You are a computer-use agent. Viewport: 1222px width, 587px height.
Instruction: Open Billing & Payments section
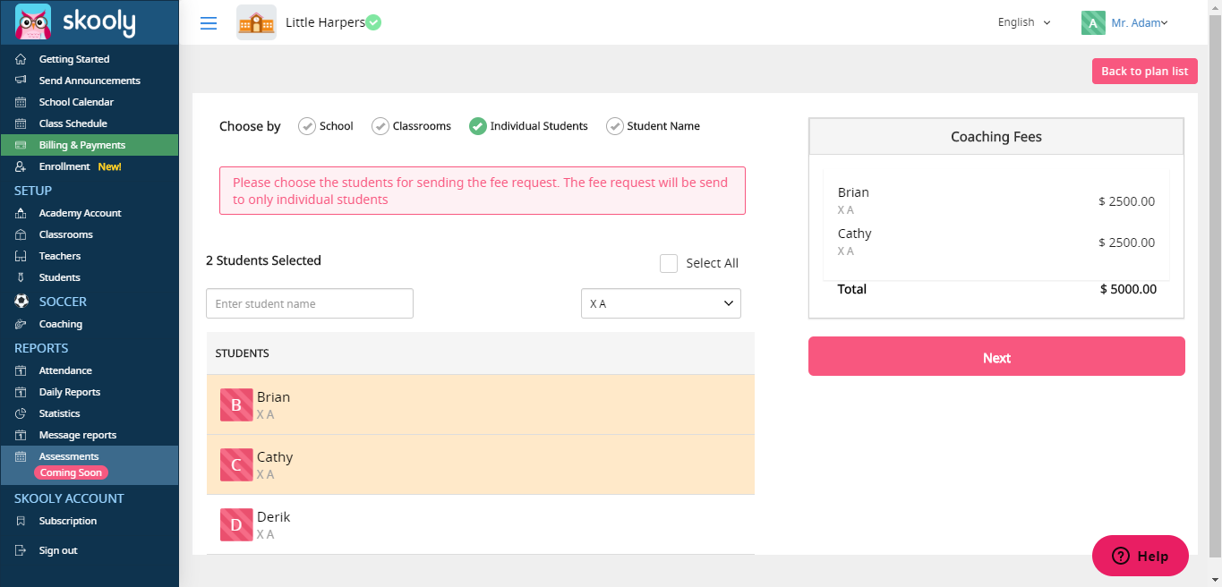coord(90,145)
